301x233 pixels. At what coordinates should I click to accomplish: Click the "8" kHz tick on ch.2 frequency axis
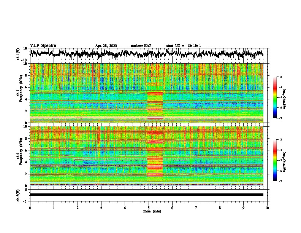pos(27,139)
